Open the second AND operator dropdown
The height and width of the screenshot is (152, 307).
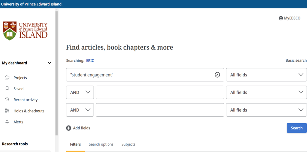pos(80,110)
